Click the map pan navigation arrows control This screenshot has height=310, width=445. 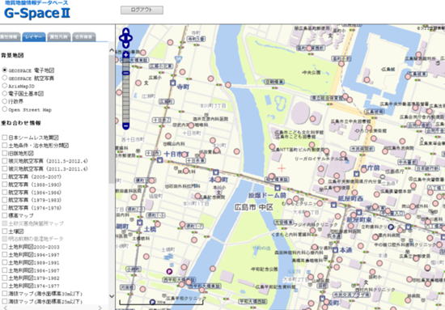click(x=125, y=38)
